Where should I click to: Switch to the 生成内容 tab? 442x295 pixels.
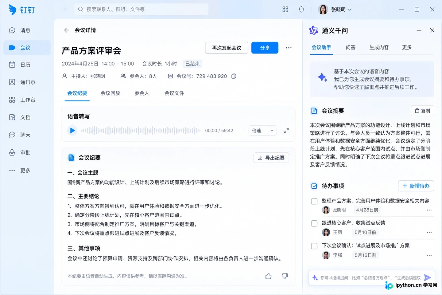point(379,47)
